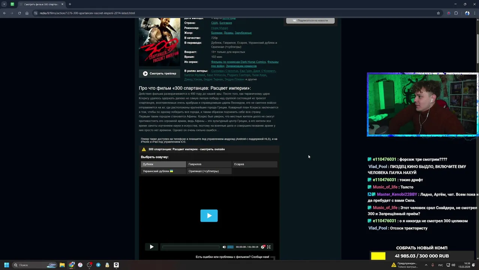The image size is (479, 270).
Task: Enter fullscreen mode in the player
Action: [269, 247]
